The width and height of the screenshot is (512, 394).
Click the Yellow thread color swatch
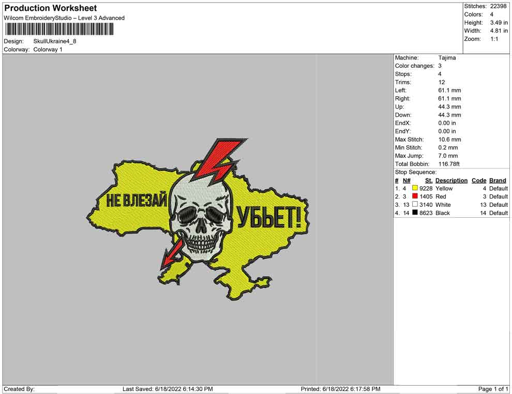(415, 188)
